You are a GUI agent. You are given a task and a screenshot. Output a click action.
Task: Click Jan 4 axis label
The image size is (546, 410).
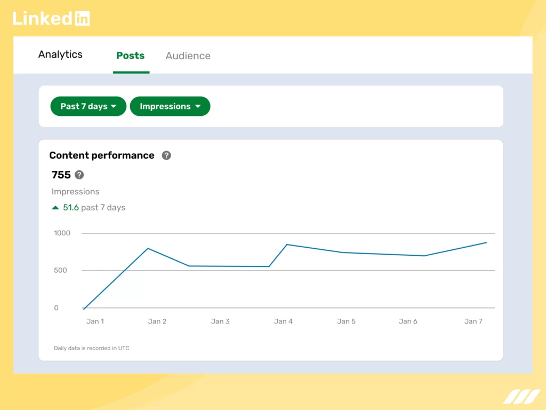[x=283, y=321]
